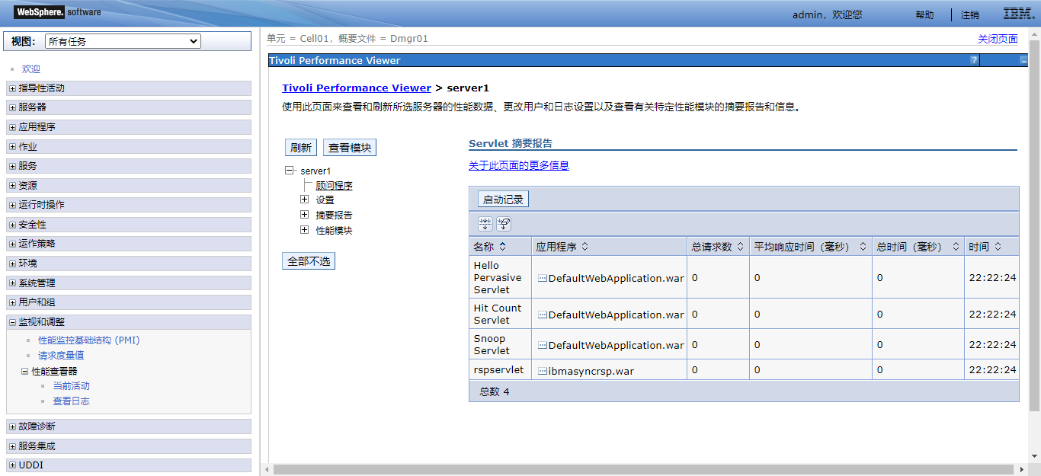Viewport: 1041px width, 476px height.
Task: Click the 全部不选 button
Action: [x=309, y=261]
